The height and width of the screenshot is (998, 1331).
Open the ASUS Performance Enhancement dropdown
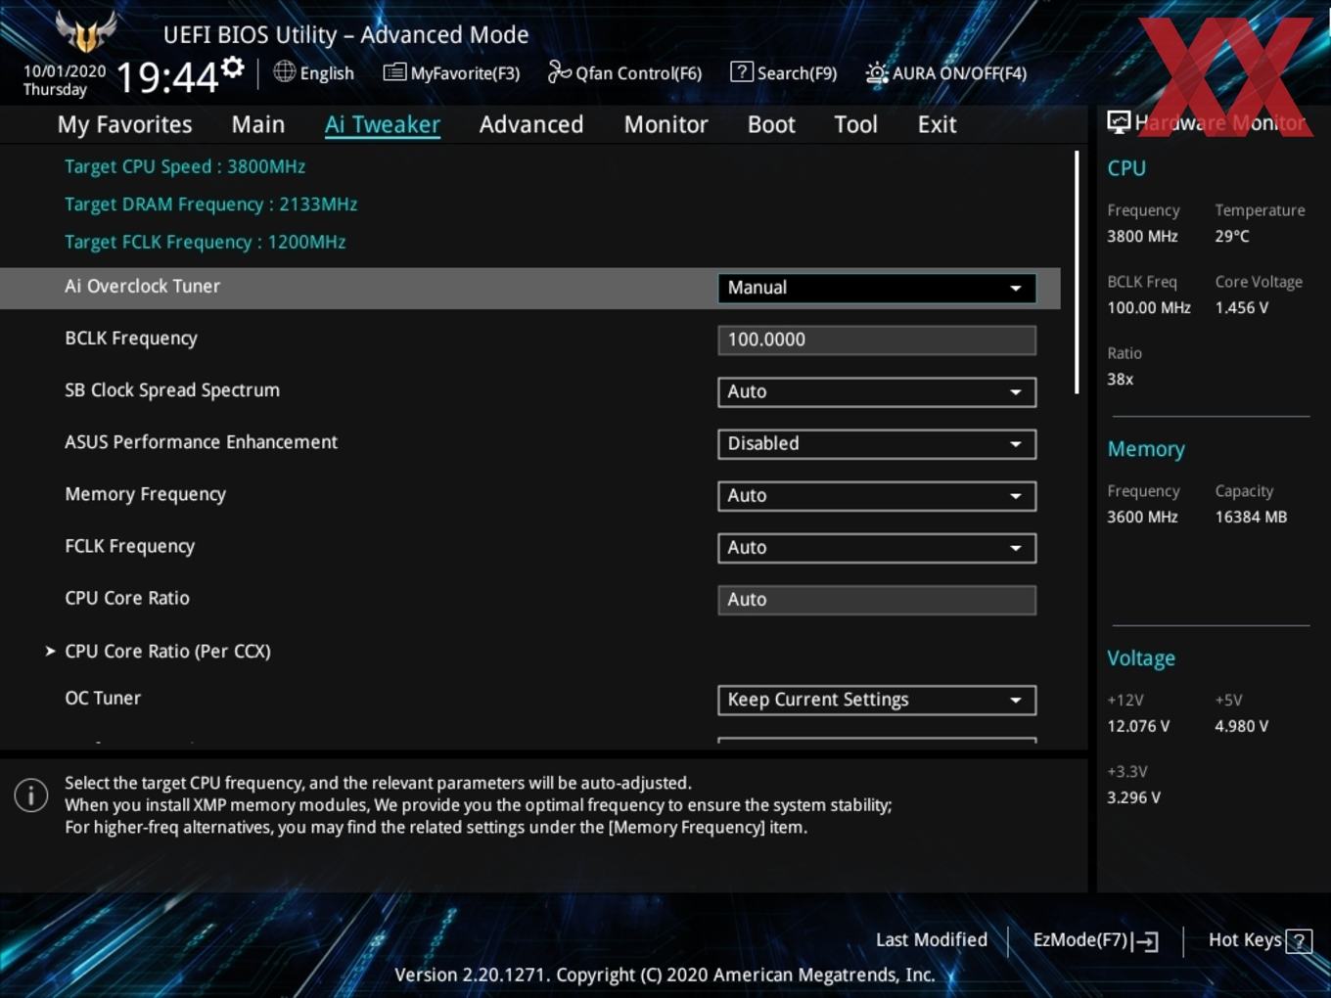(877, 443)
